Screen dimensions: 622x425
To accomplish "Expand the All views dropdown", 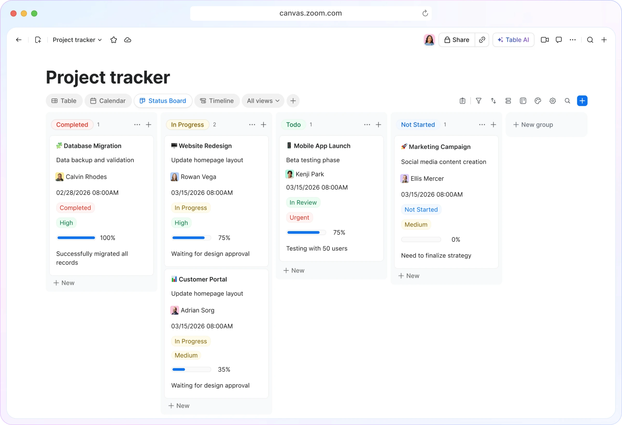I will click(263, 101).
